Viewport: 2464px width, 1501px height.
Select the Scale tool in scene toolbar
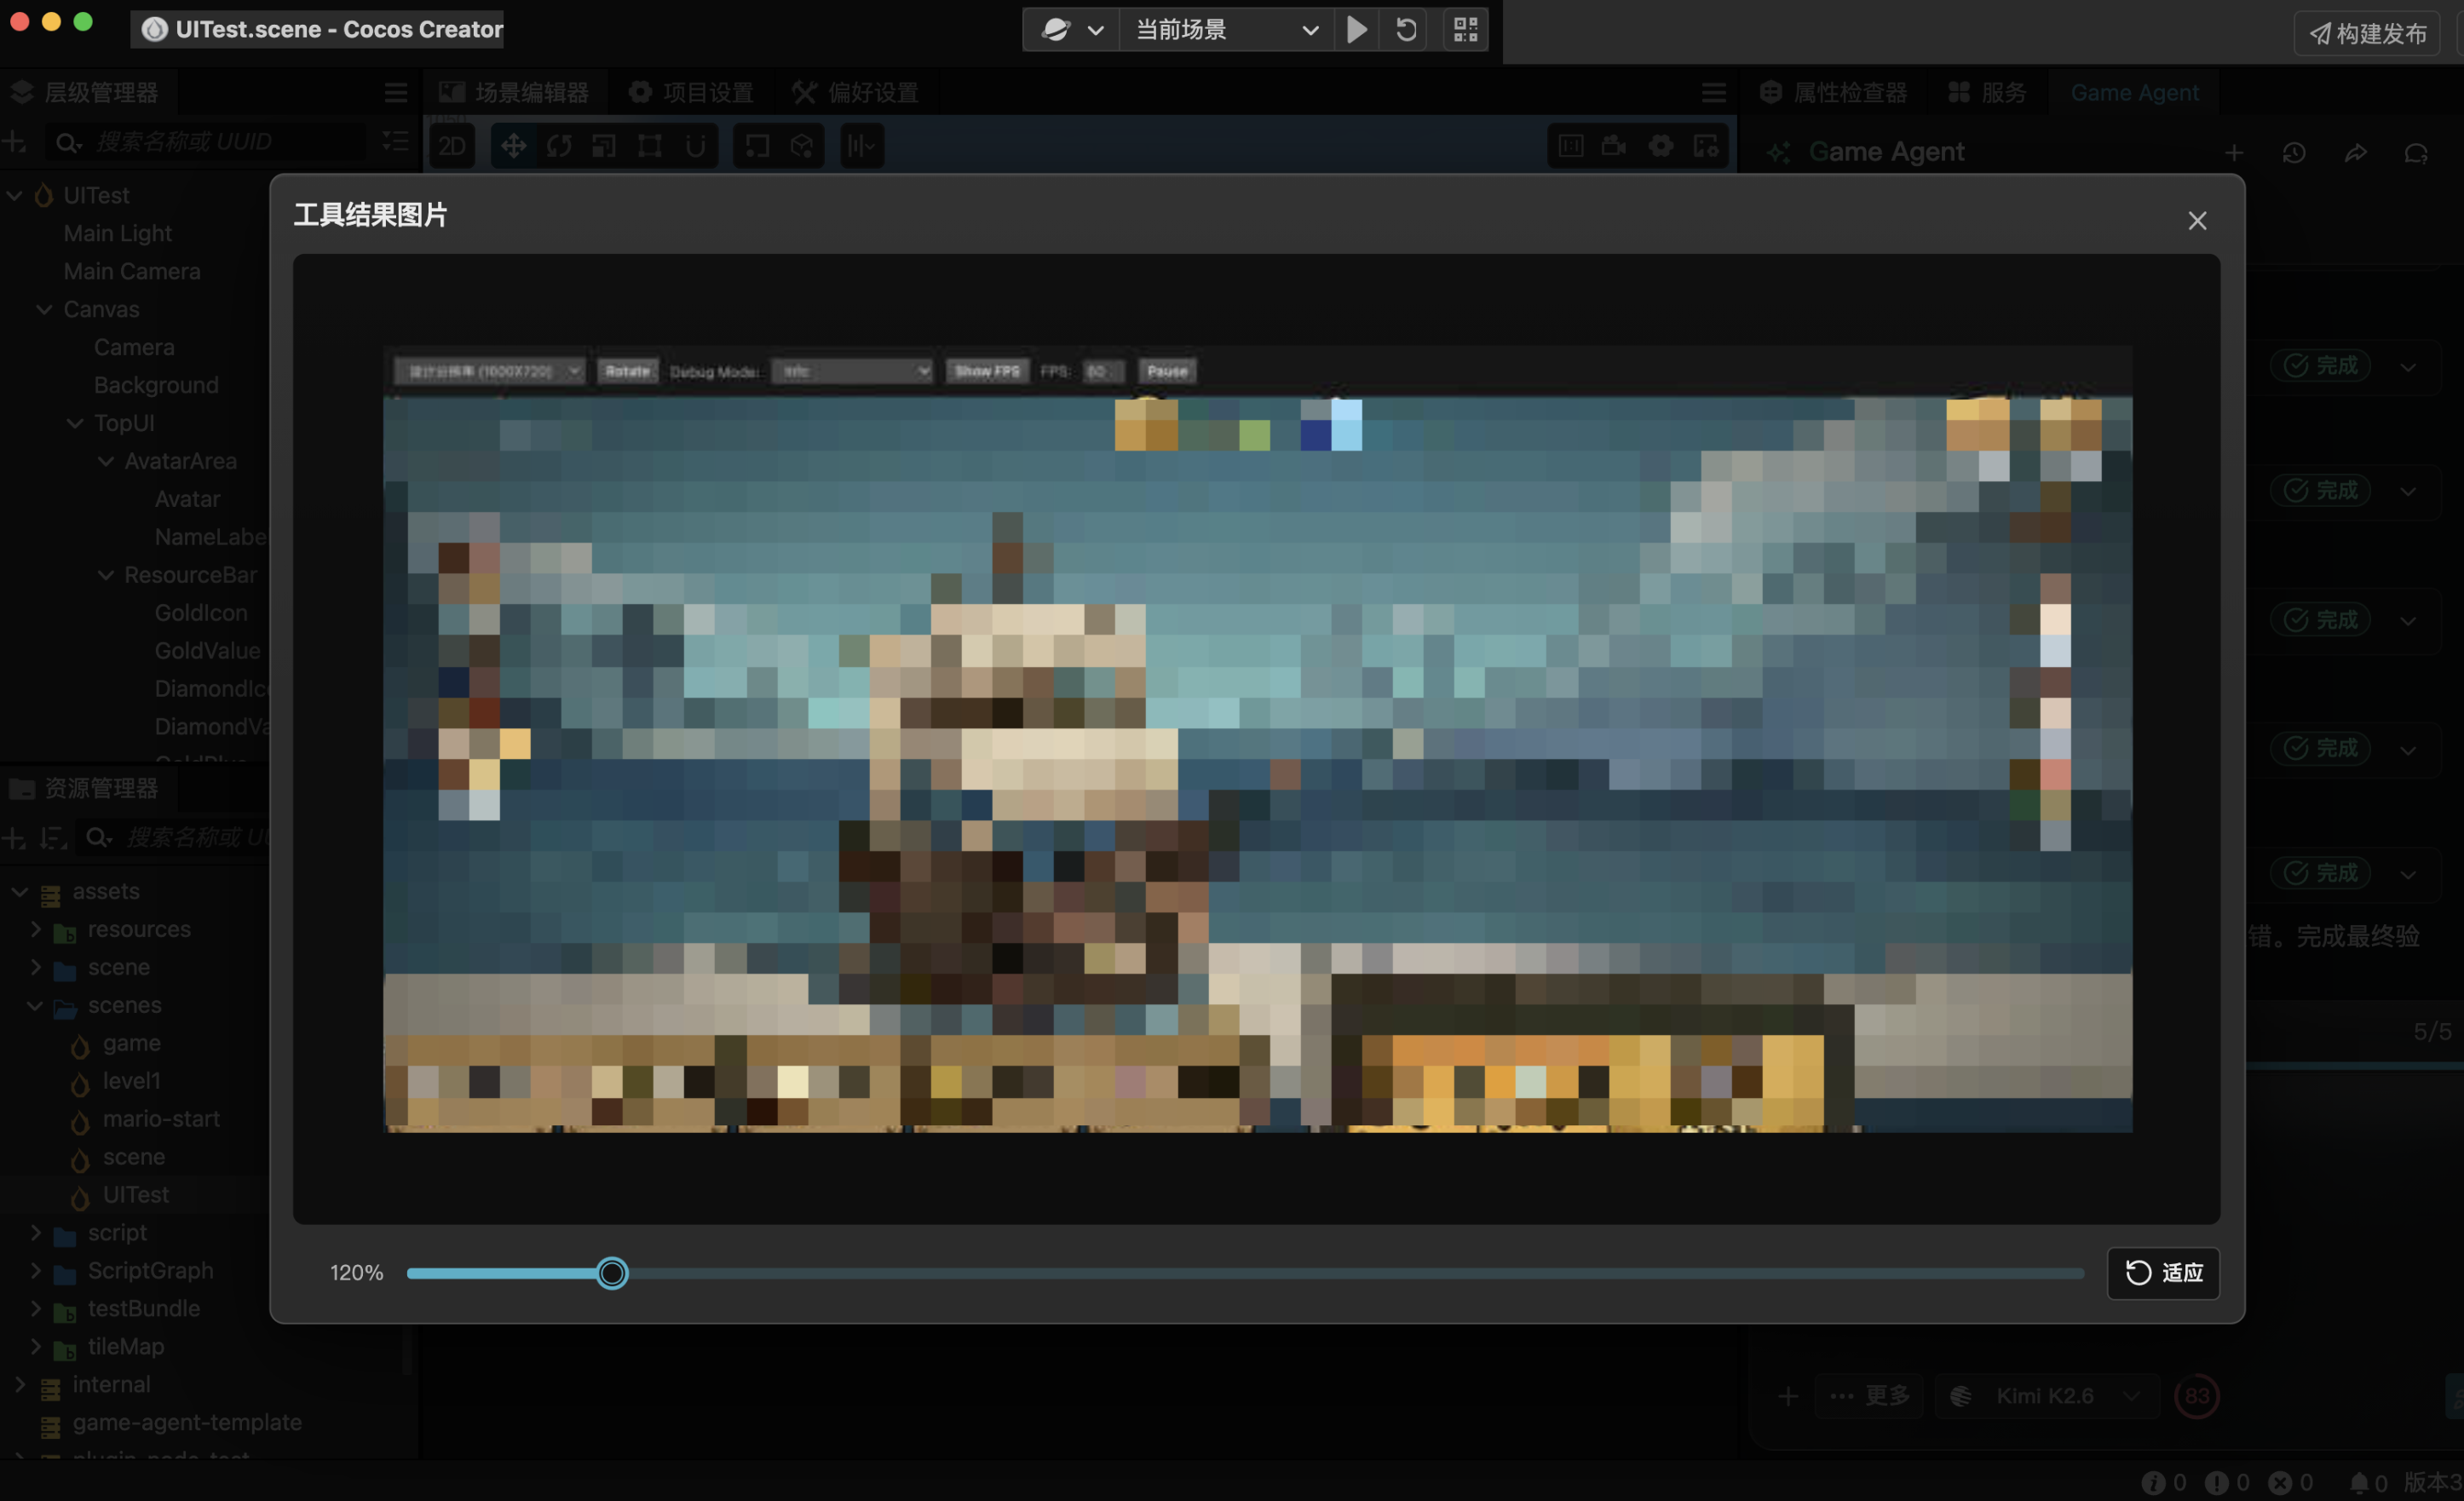pos(604,146)
